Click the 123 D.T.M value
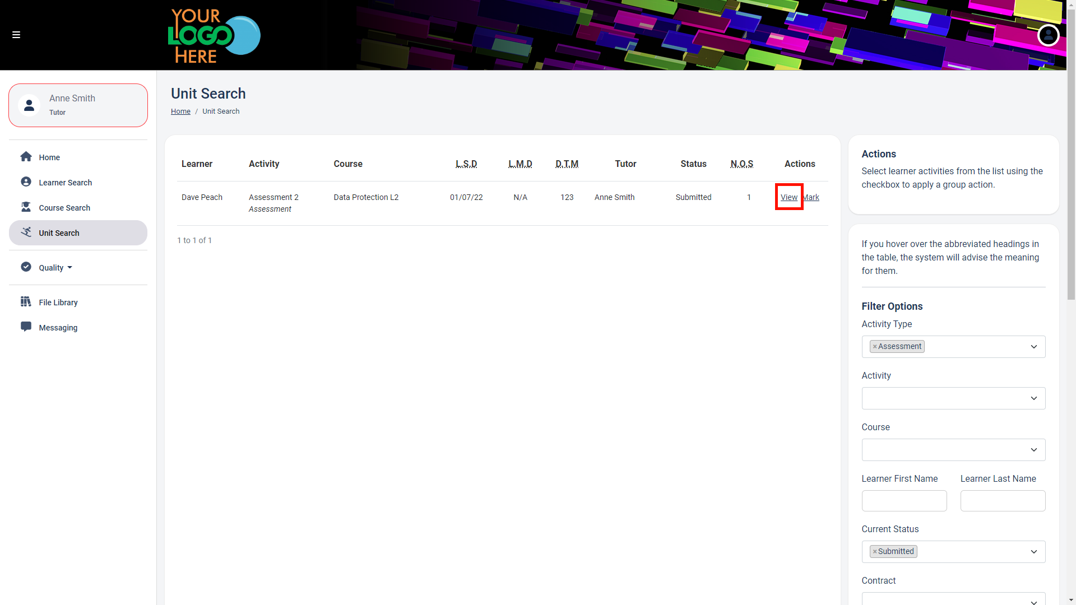The width and height of the screenshot is (1076, 605). point(567,197)
